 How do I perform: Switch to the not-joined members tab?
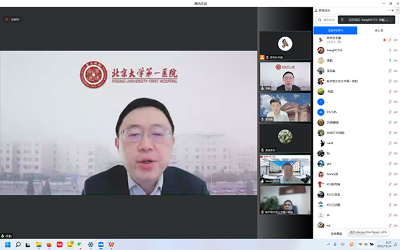[x=379, y=31]
